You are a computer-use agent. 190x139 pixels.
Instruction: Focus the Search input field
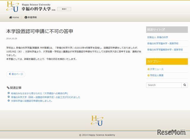coord(164,85)
